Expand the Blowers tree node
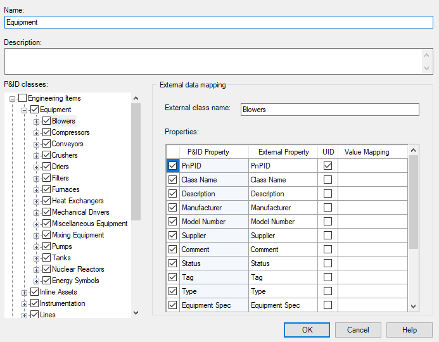The width and height of the screenshot is (439, 342). click(37, 121)
